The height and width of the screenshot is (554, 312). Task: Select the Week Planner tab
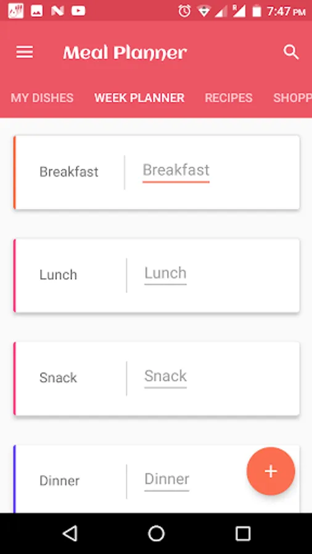point(139,98)
